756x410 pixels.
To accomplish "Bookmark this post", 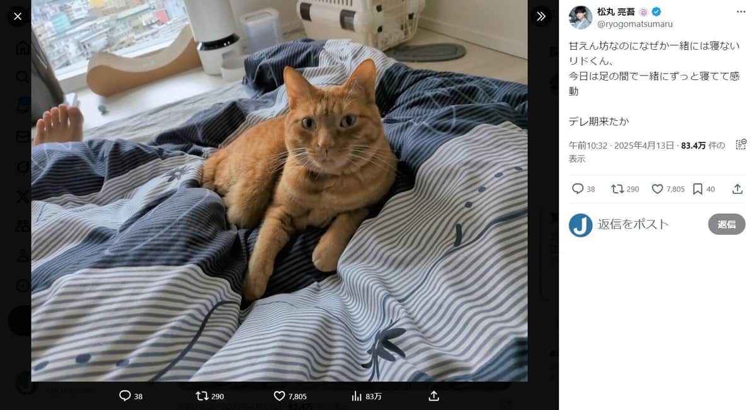I will tap(697, 189).
